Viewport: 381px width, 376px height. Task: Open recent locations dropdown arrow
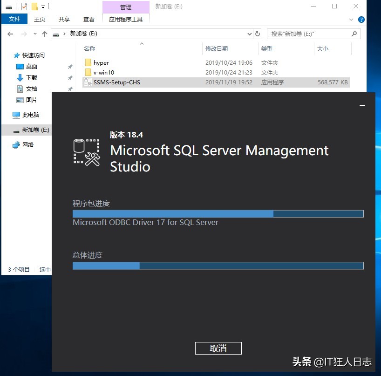[35, 34]
